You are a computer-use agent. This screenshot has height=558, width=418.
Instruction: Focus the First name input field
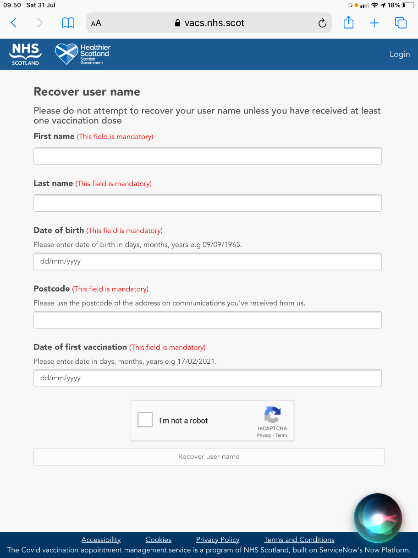point(208,156)
